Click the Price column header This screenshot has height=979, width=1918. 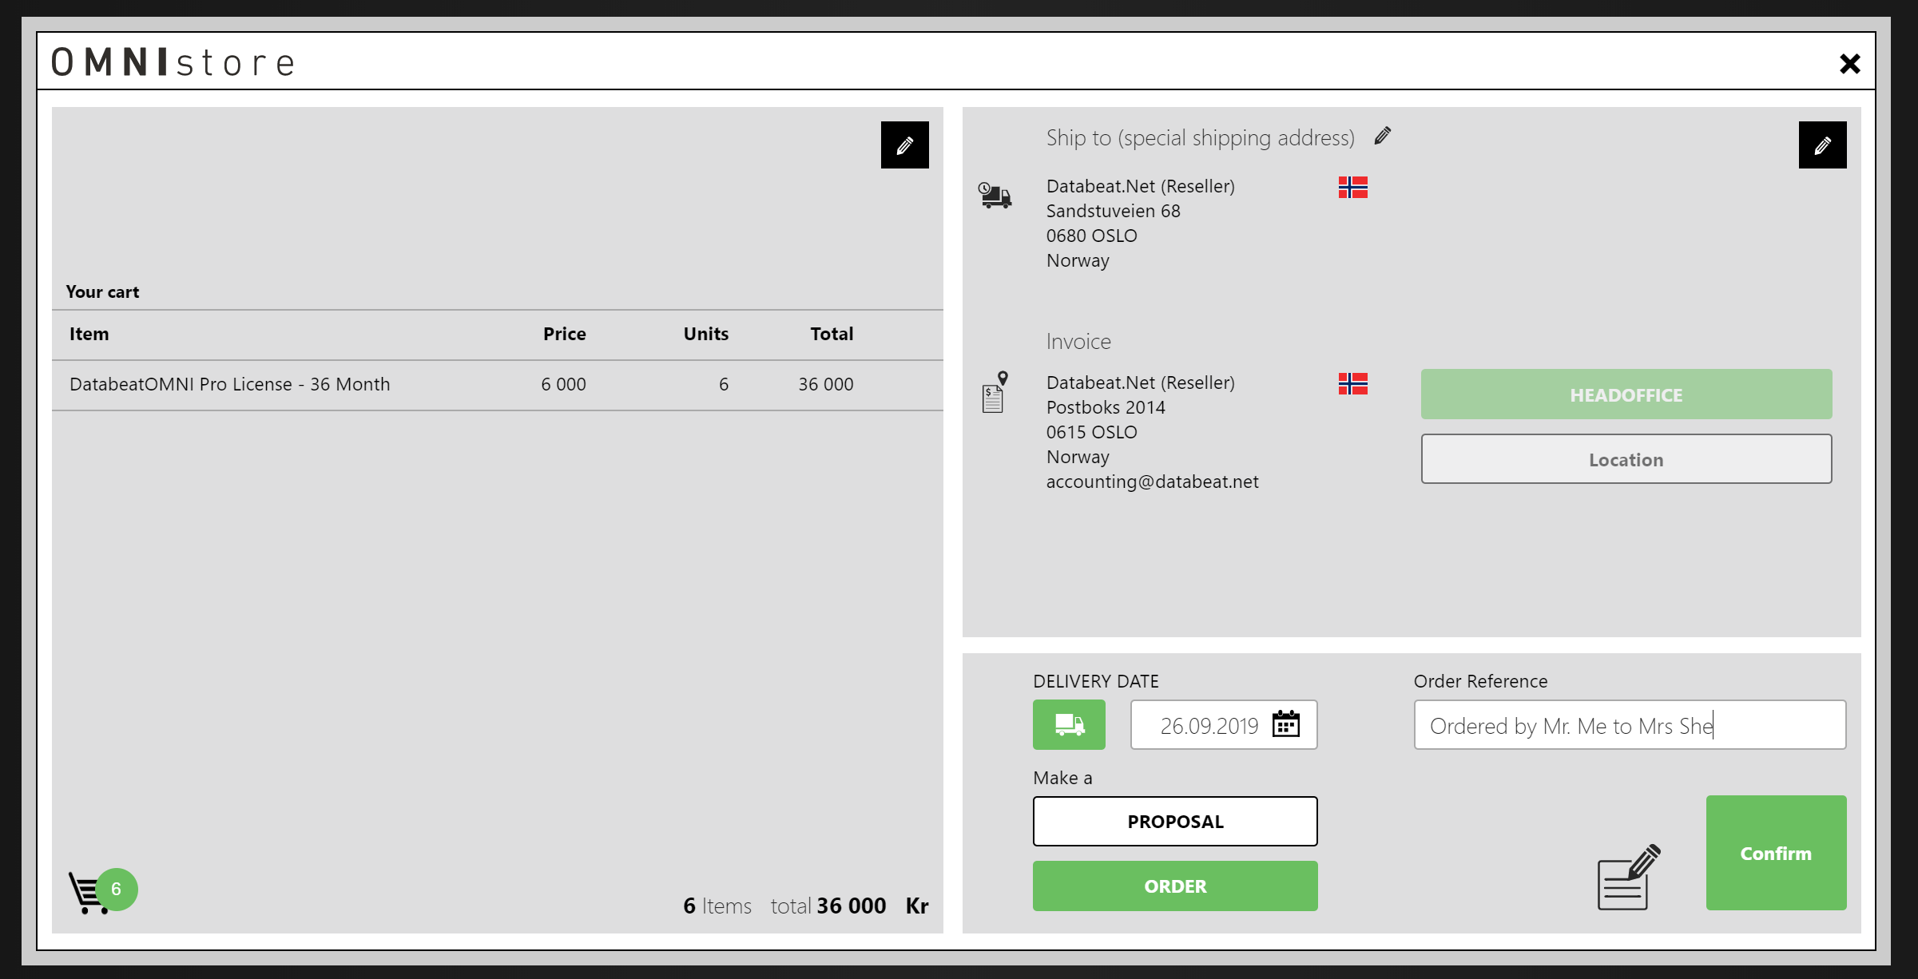point(564,334)
